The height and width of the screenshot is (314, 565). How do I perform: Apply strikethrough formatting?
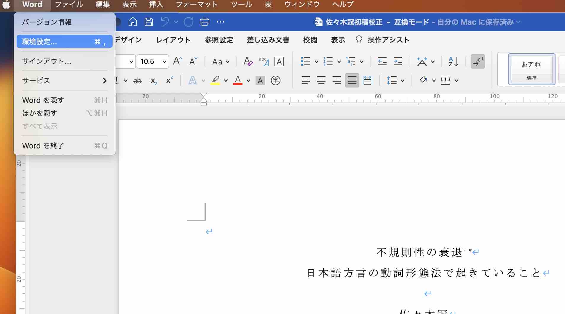[x=138, y=80]
